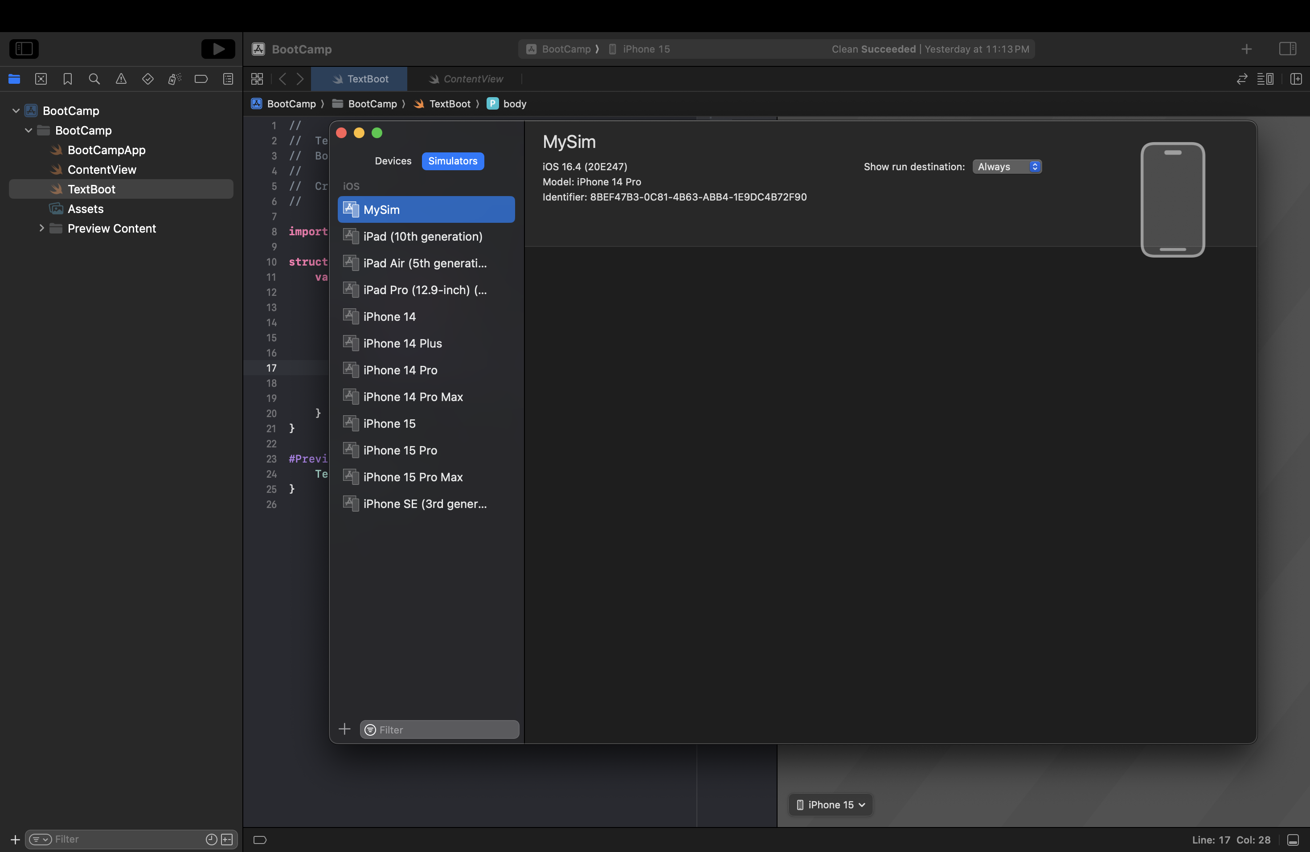Collapse the BootCamp project root
The width and height of the screenshot is (1310, 852).
point(16,111)
